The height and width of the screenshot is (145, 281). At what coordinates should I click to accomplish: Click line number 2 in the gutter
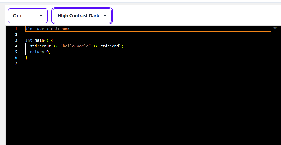point(16,35)
